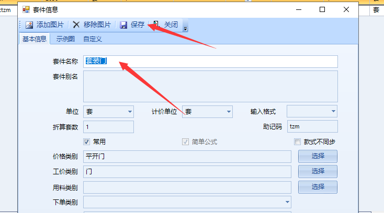This screenshot has height=213, width=384.
Task: Toggle the 简单公式 checkbox
Action: (x=185, y=142)
